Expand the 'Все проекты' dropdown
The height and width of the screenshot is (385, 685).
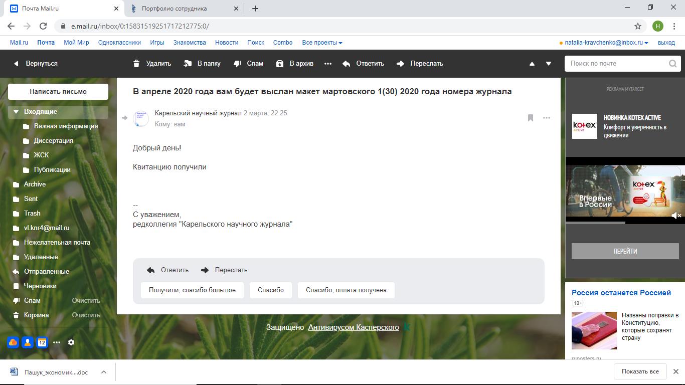[322, 43]
